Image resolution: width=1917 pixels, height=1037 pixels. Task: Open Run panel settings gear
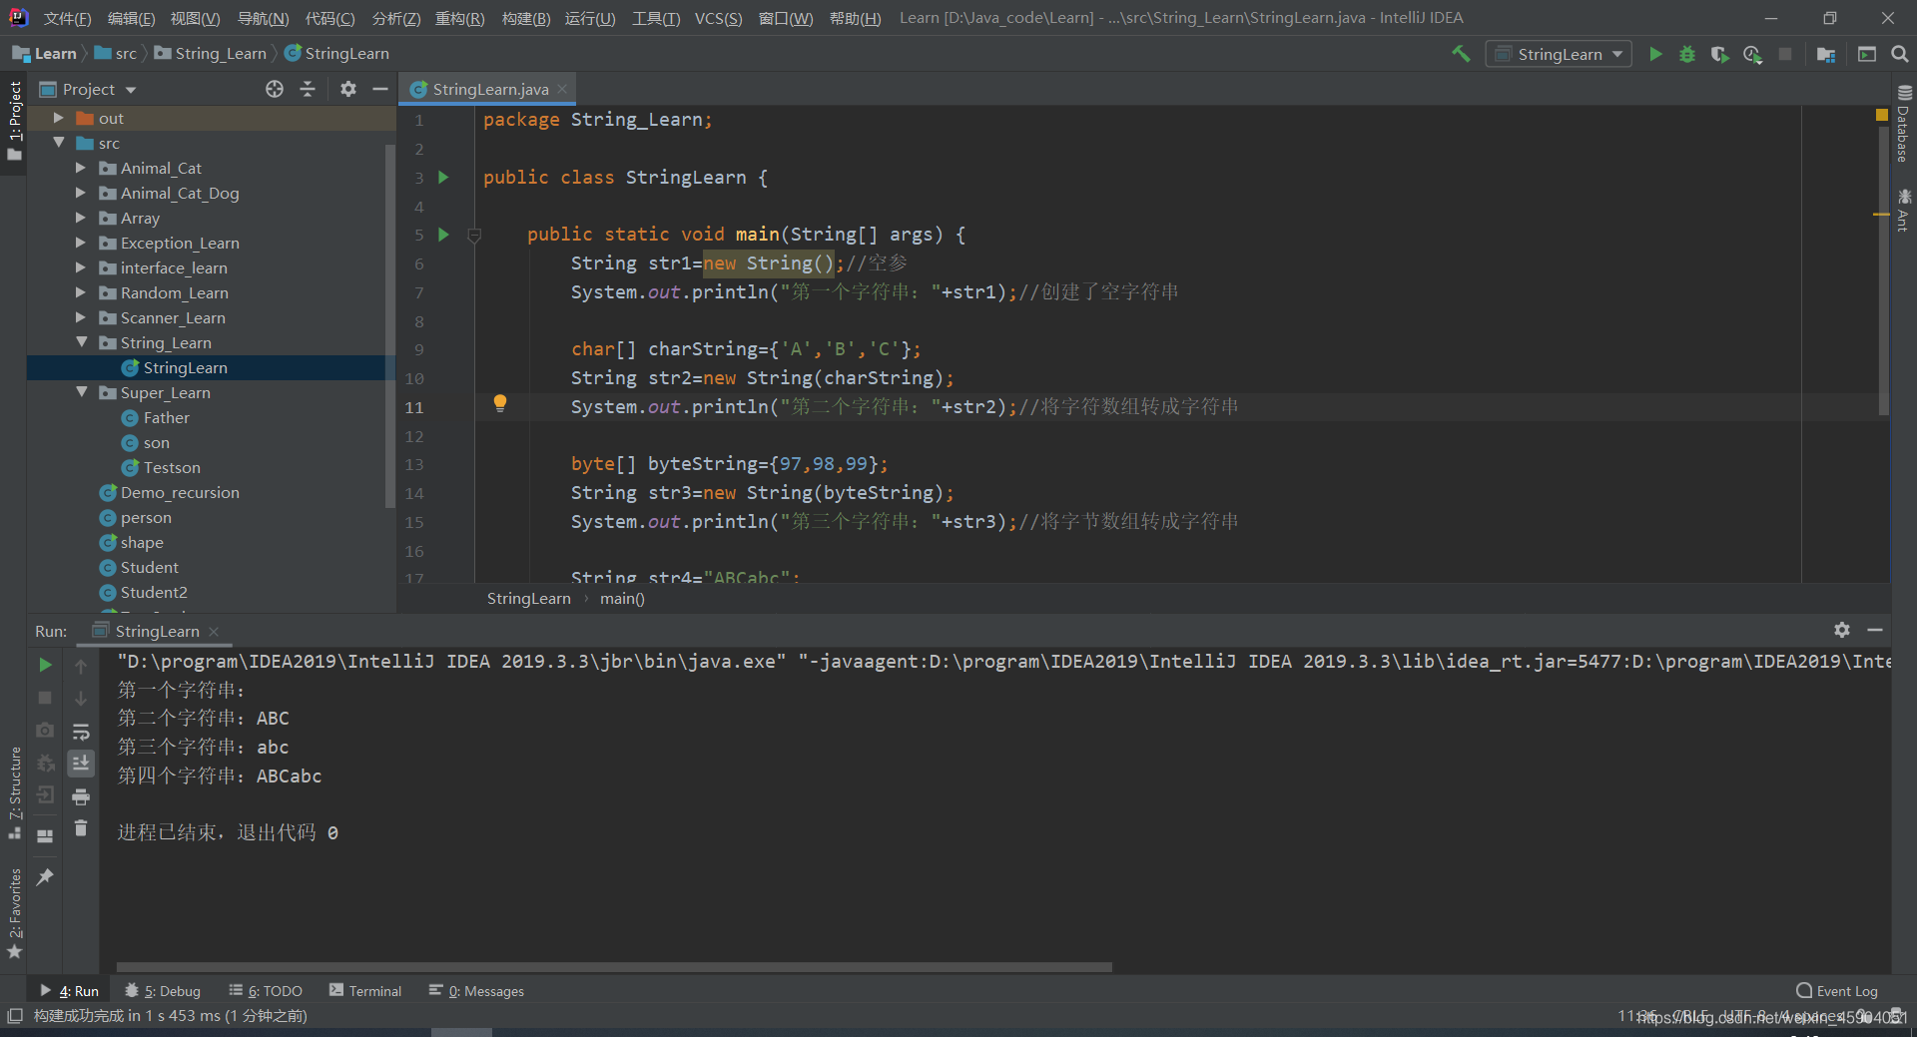(1842, 630)
